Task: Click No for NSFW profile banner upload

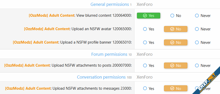Action: 176,42
